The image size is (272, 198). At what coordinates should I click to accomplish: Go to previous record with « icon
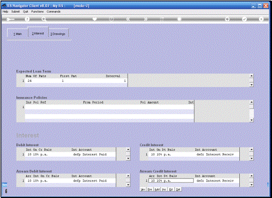(128, 19)
